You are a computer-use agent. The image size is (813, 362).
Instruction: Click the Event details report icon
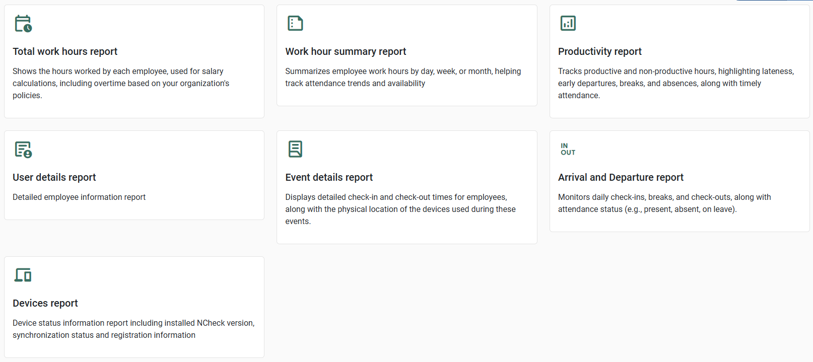295,149
